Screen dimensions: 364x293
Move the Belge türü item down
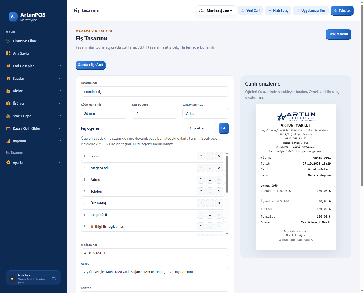pyautogui.click(x=210, y=215)
